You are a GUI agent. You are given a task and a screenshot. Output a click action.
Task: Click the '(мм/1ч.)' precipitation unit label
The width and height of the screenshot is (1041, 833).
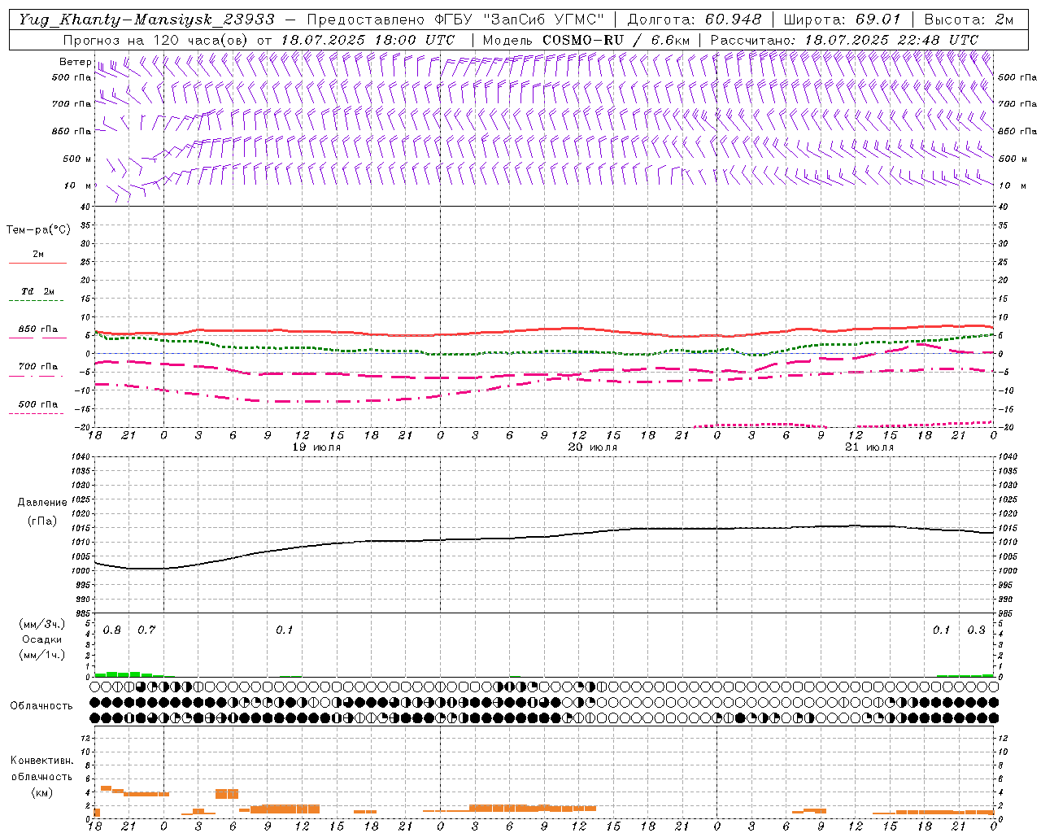42,655
